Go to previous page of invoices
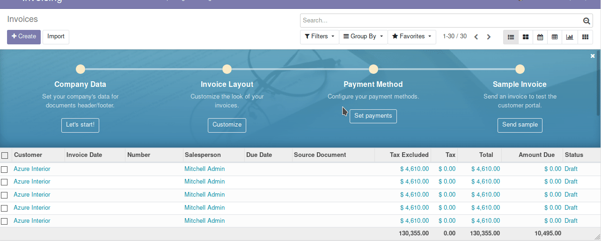The height and width of the screenshot is (241, 601). (x=476, y=37)
